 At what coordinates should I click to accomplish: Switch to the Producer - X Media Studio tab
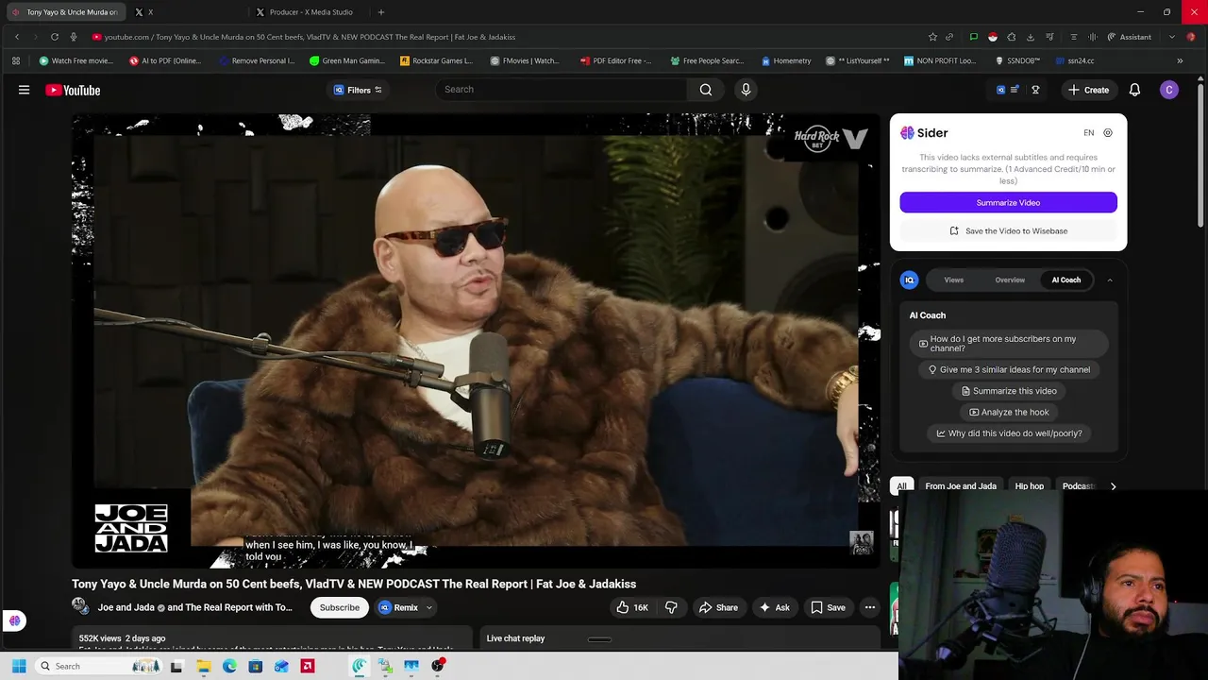coord(309,12)
